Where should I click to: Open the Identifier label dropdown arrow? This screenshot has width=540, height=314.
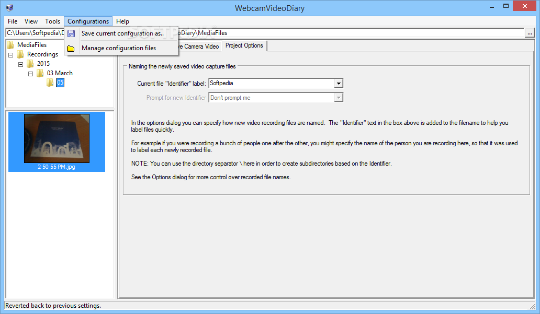pos(339,83)
